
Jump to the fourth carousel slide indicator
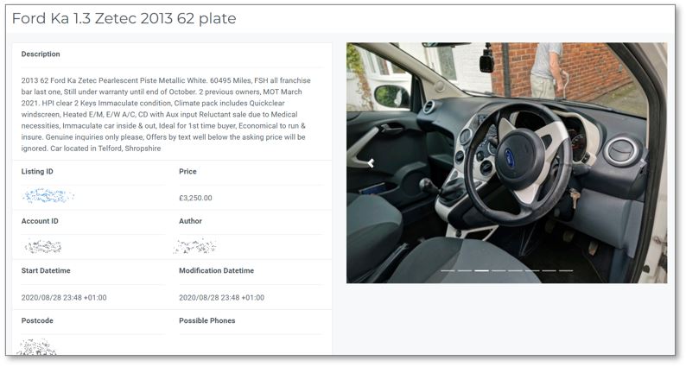click(x=499, y=271)
